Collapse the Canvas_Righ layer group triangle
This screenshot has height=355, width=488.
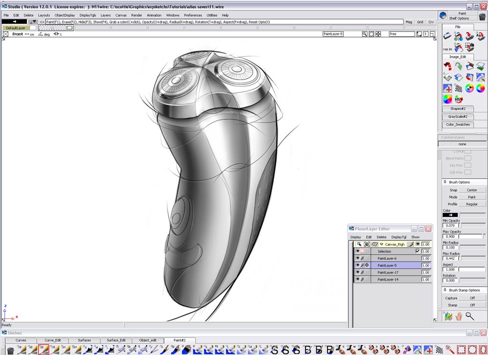[381, 244]
